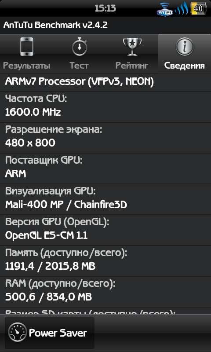Select the Сведения tab label
Viewport: 211px width, 352px height.
click(184, 66)
